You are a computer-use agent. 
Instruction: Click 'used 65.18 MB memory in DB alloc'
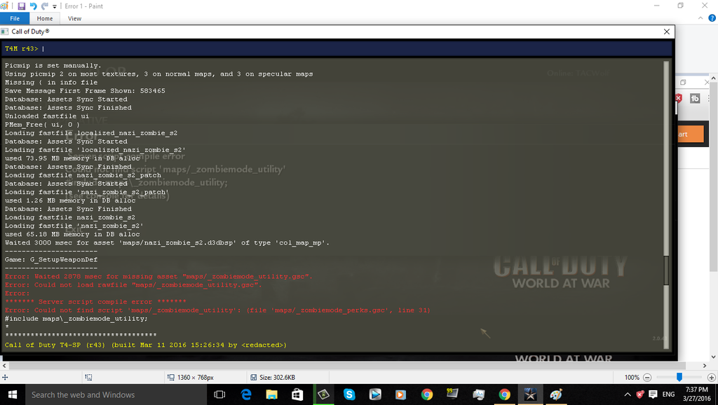pos(72,234)
